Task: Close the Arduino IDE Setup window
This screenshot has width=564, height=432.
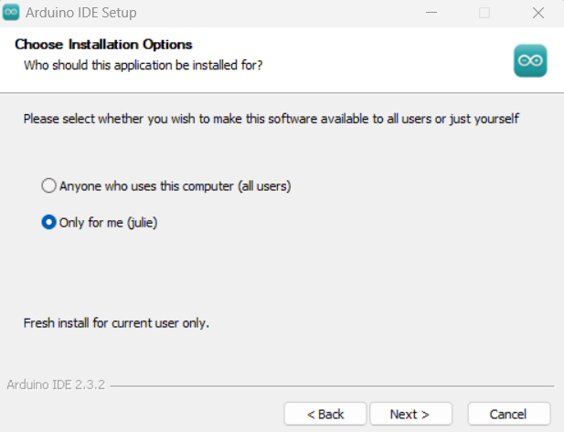Action: point(537,13)
